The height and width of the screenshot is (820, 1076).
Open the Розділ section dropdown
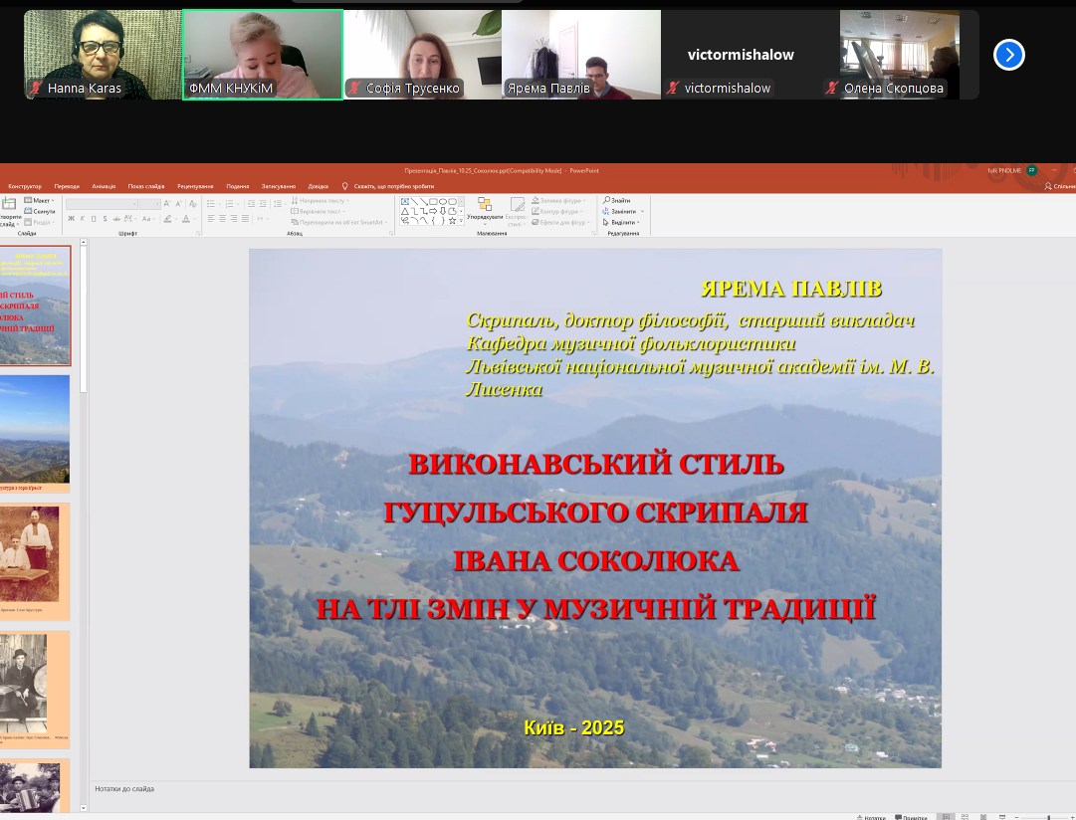(39, 222)
